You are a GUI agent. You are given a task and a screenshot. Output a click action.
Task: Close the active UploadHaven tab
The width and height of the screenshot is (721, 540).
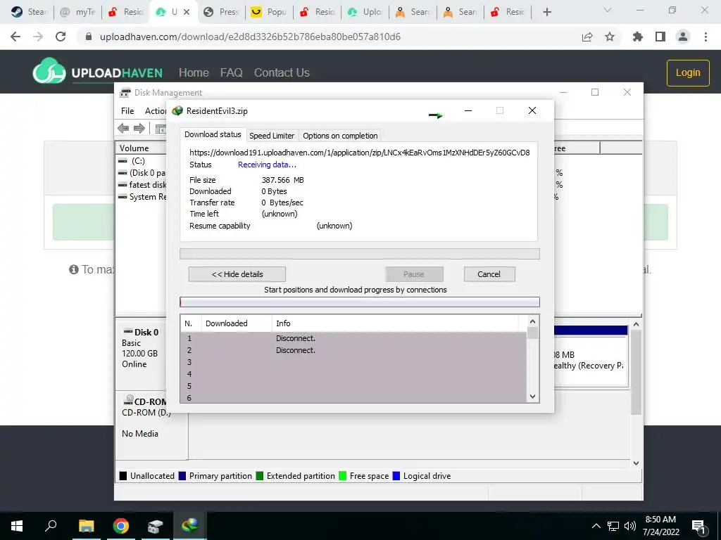[x=187, y=12]
